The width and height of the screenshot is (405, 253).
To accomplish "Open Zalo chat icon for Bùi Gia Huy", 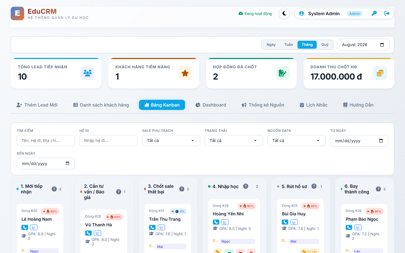I will coord(294,222).
